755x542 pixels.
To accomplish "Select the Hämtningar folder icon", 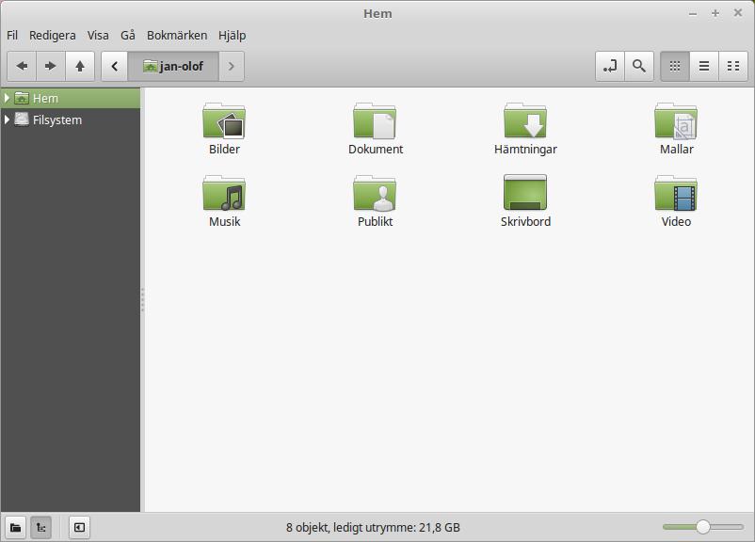I will (x=525, y=120).
